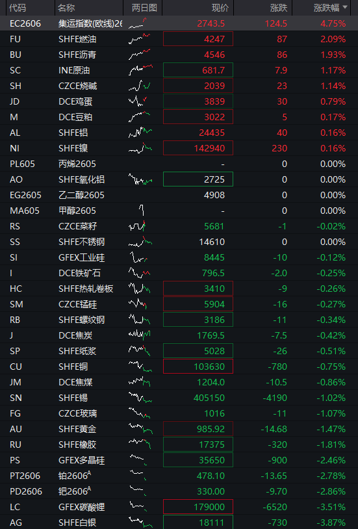Open the SHFE铜 two-day mini chart
358x529 pixels.
140,367
